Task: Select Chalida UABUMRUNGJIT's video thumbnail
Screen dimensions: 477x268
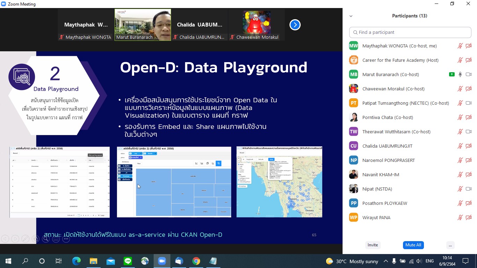Action: 200,25
